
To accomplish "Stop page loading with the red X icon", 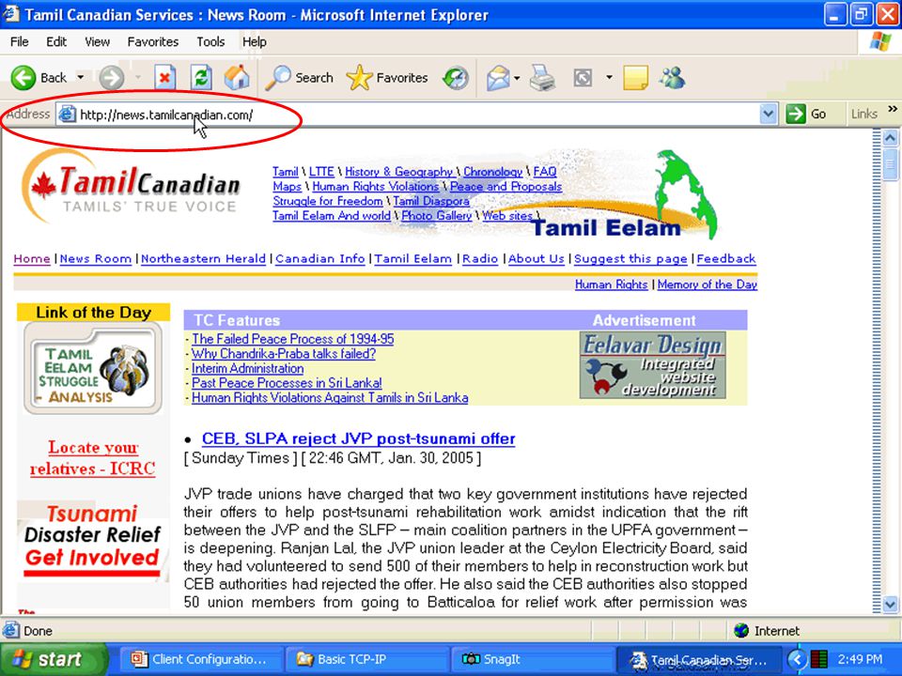I will pos(165,78).
